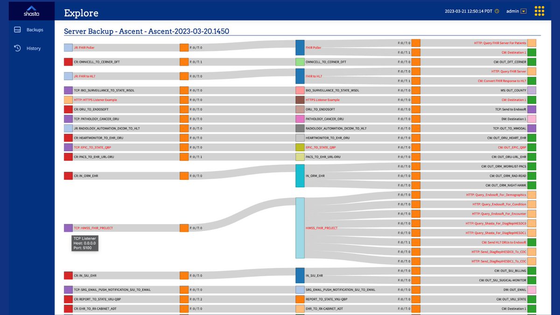Screen dimensions: 560x315
Task: Click the 2023-03-21 12:50:14 PDT timestamp
Action: click(x=469, y=11)
